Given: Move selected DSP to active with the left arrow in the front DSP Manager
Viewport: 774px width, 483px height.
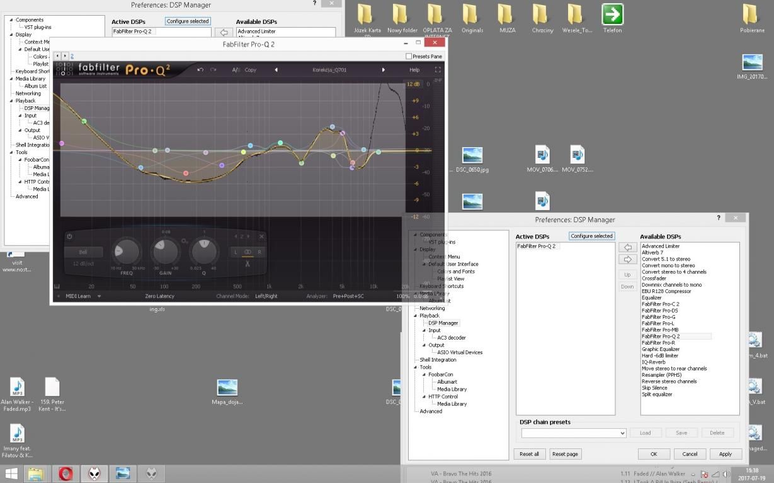Looking at the screenshot, I should coord(627,247).
